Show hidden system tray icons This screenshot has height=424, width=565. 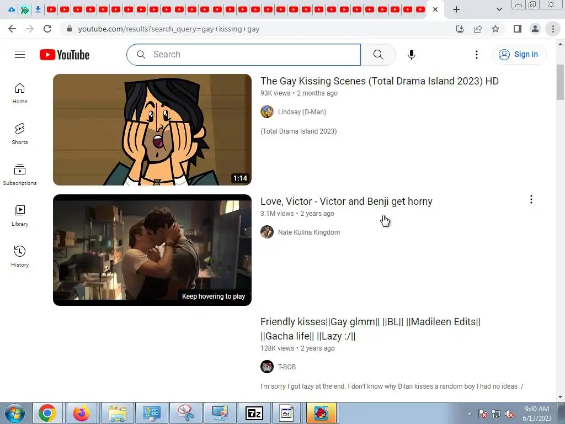469,414
